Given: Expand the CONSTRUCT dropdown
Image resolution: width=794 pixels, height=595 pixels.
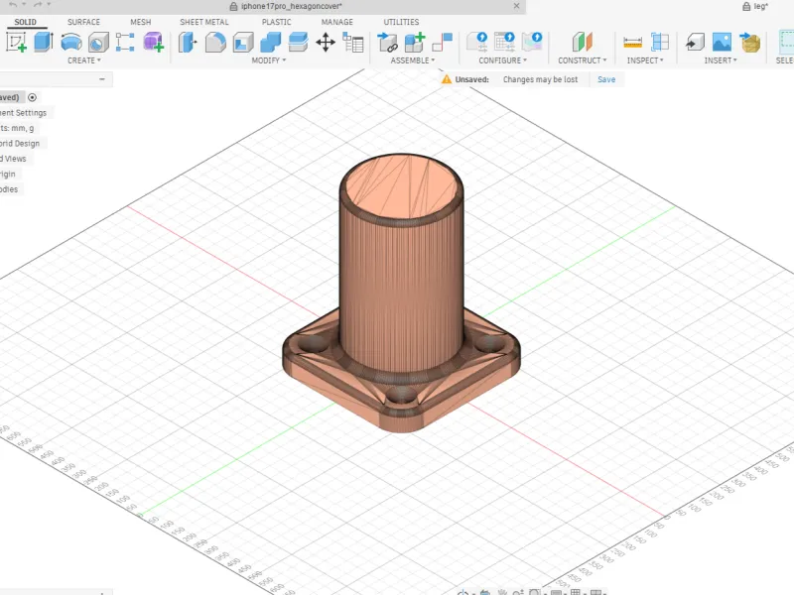Looking at the screenshot, I should point(583,60).
